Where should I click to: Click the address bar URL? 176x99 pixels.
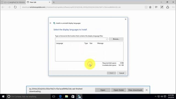pos(71,7)
